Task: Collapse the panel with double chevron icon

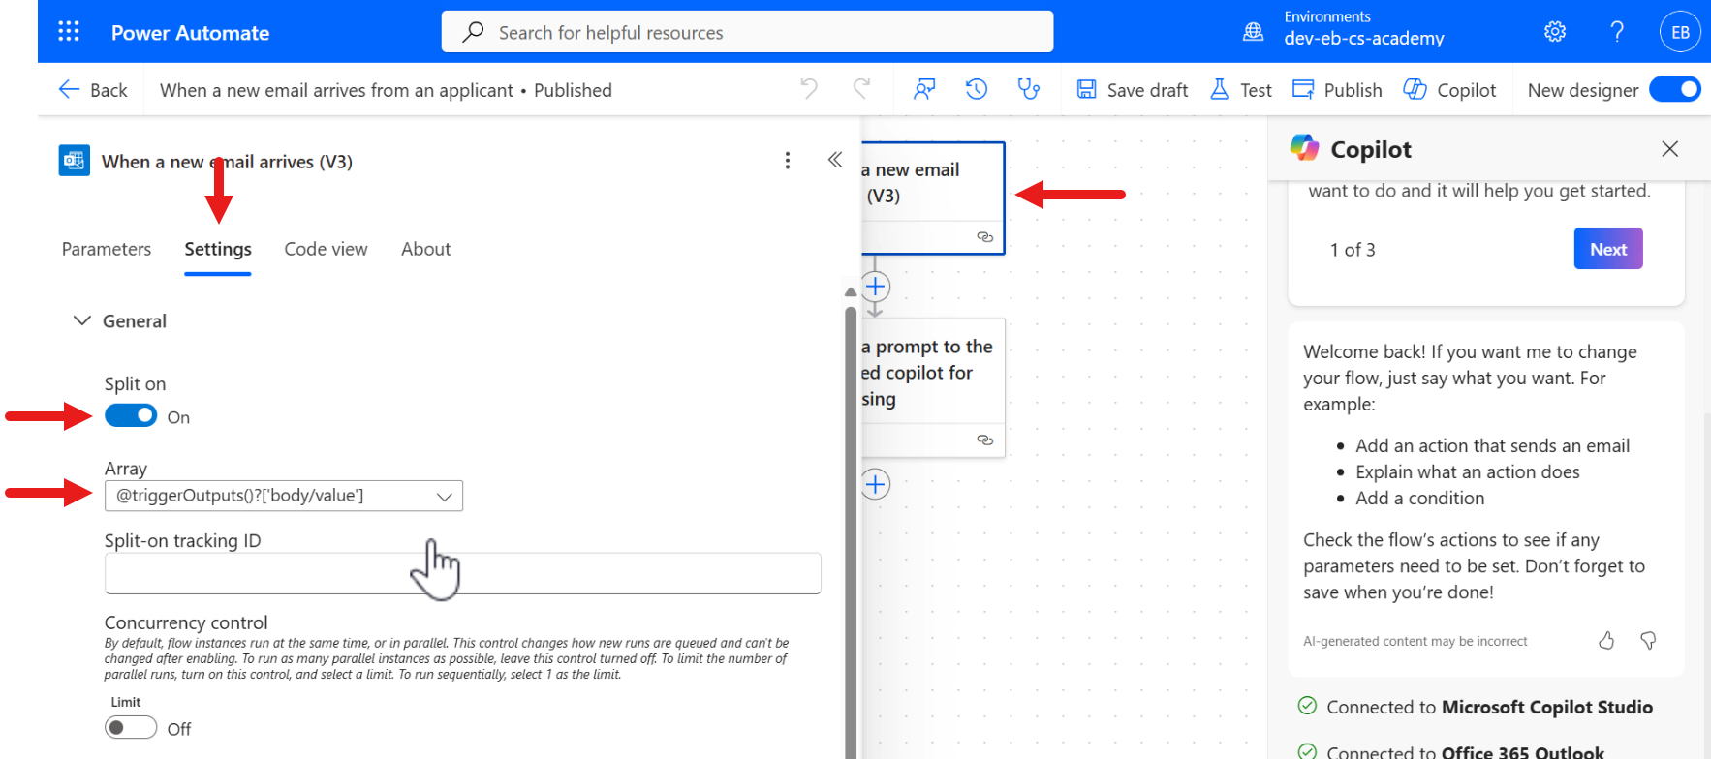Action: coord(835,160)
